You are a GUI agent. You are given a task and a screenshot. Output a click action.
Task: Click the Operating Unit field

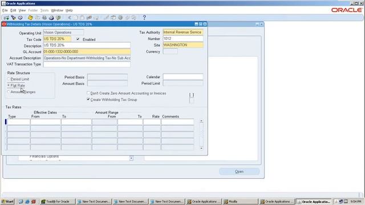point(63,32)
